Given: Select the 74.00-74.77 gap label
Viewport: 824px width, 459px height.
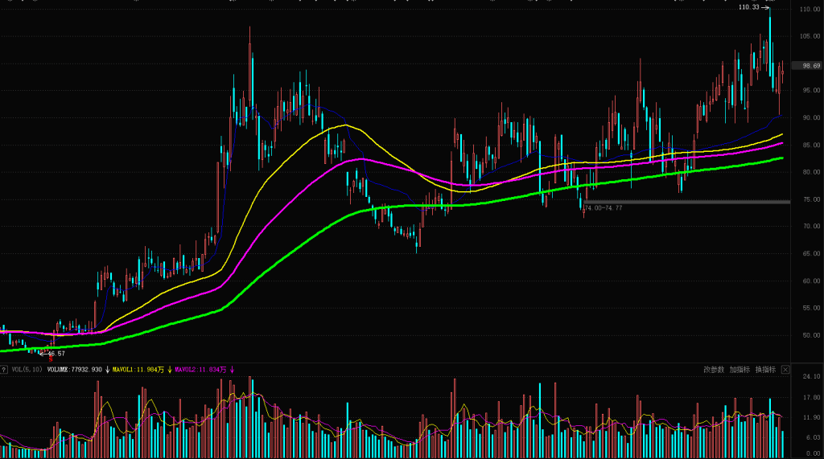Looking at the screenshot, I should tap(603, 208).
